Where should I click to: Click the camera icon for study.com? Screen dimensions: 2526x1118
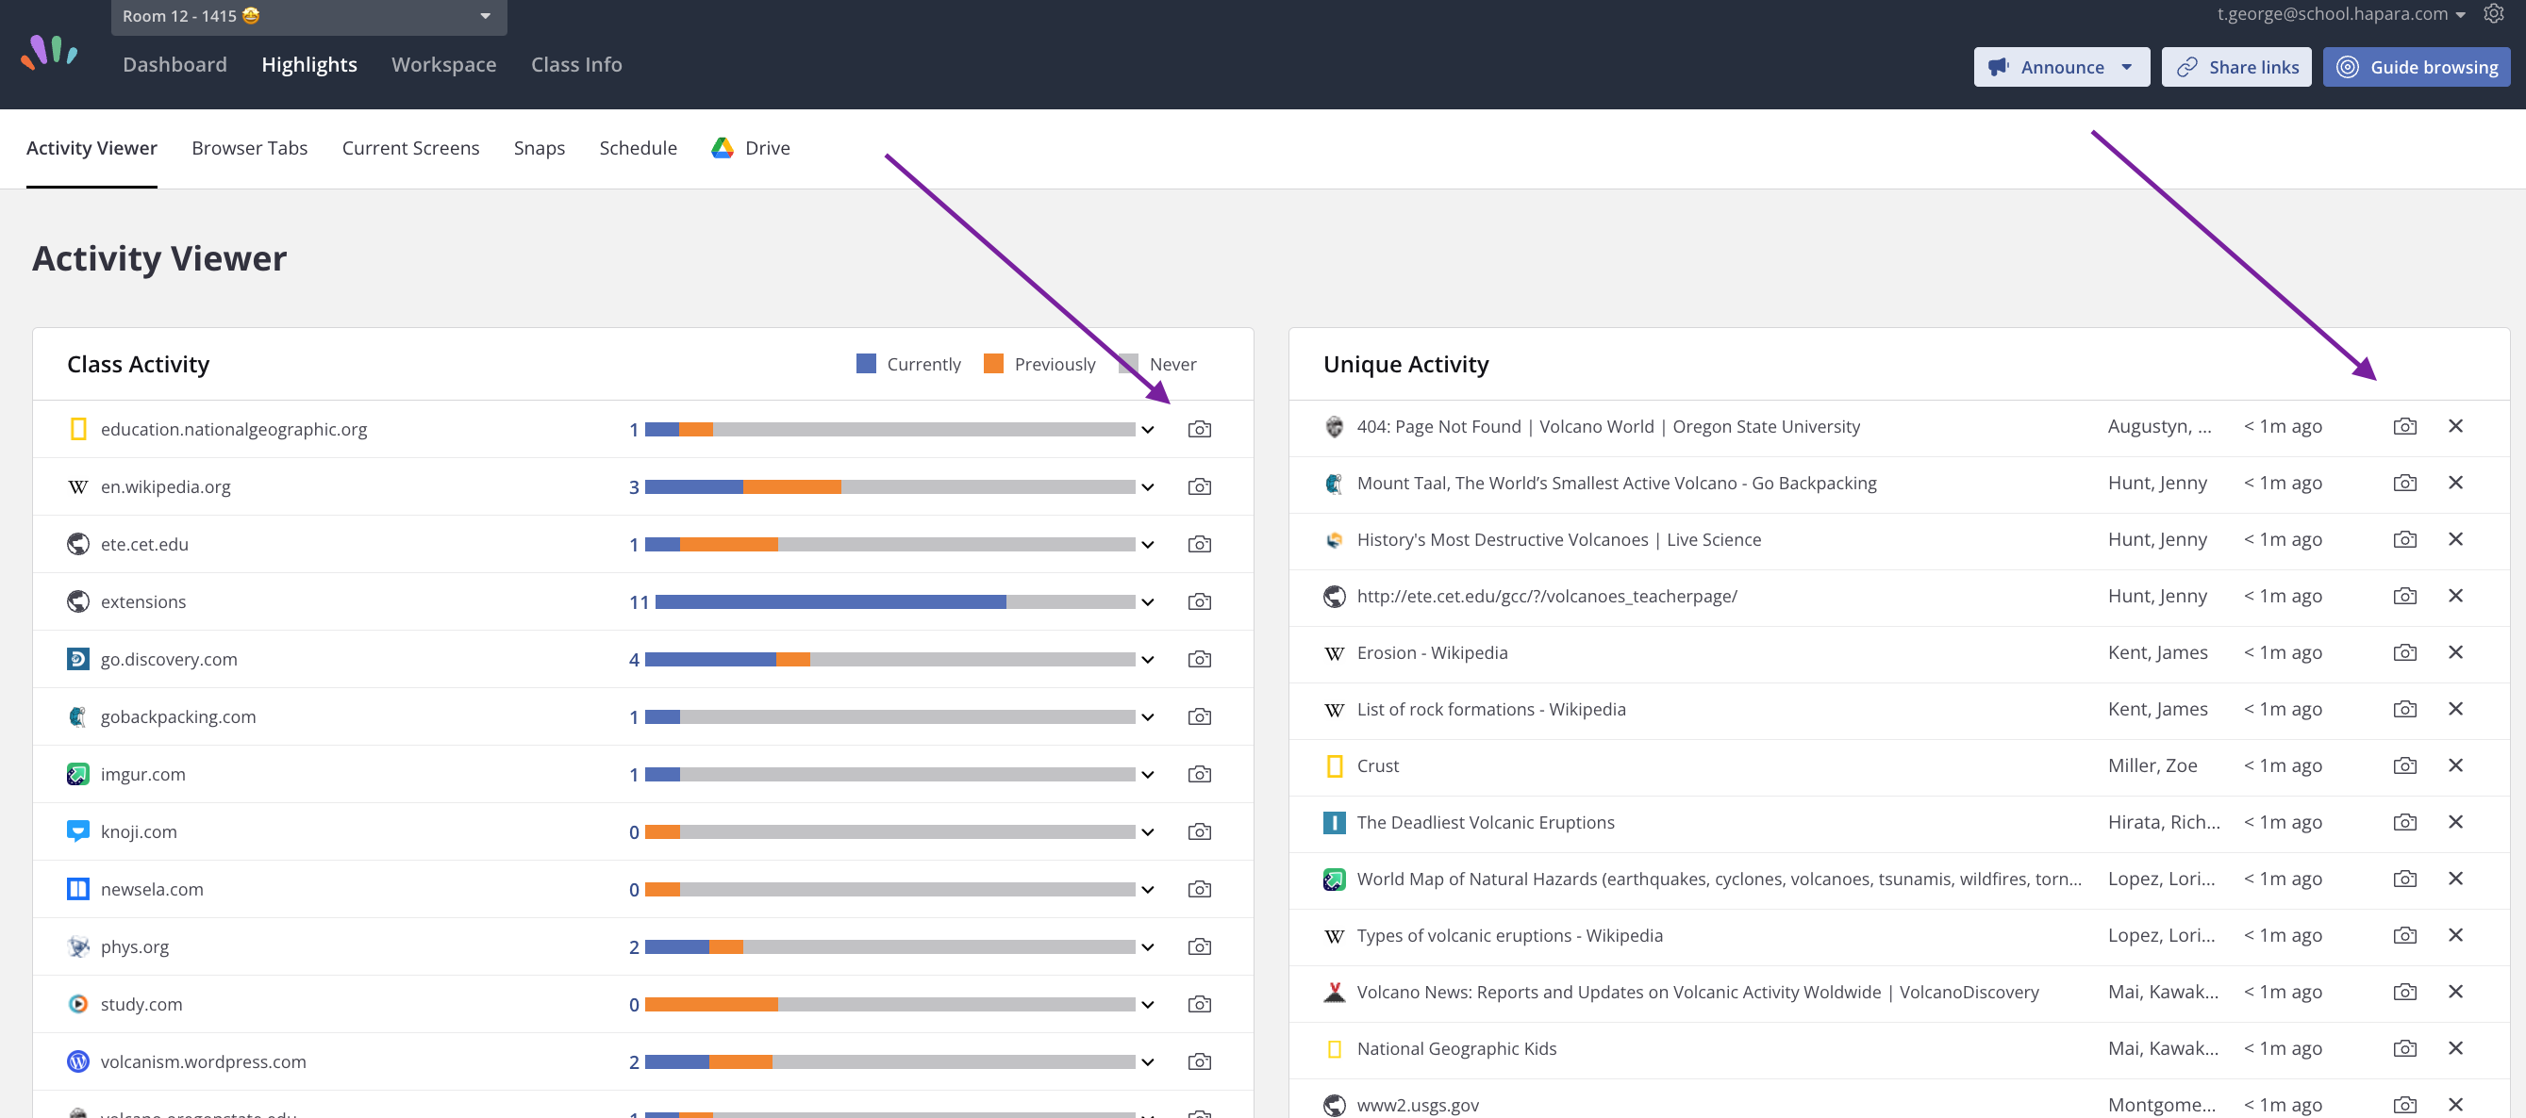pos(1198,1004)
